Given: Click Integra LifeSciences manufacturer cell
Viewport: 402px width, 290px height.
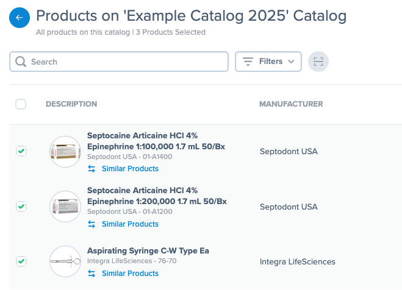Looking at the screenshot, I should (298, 261).
